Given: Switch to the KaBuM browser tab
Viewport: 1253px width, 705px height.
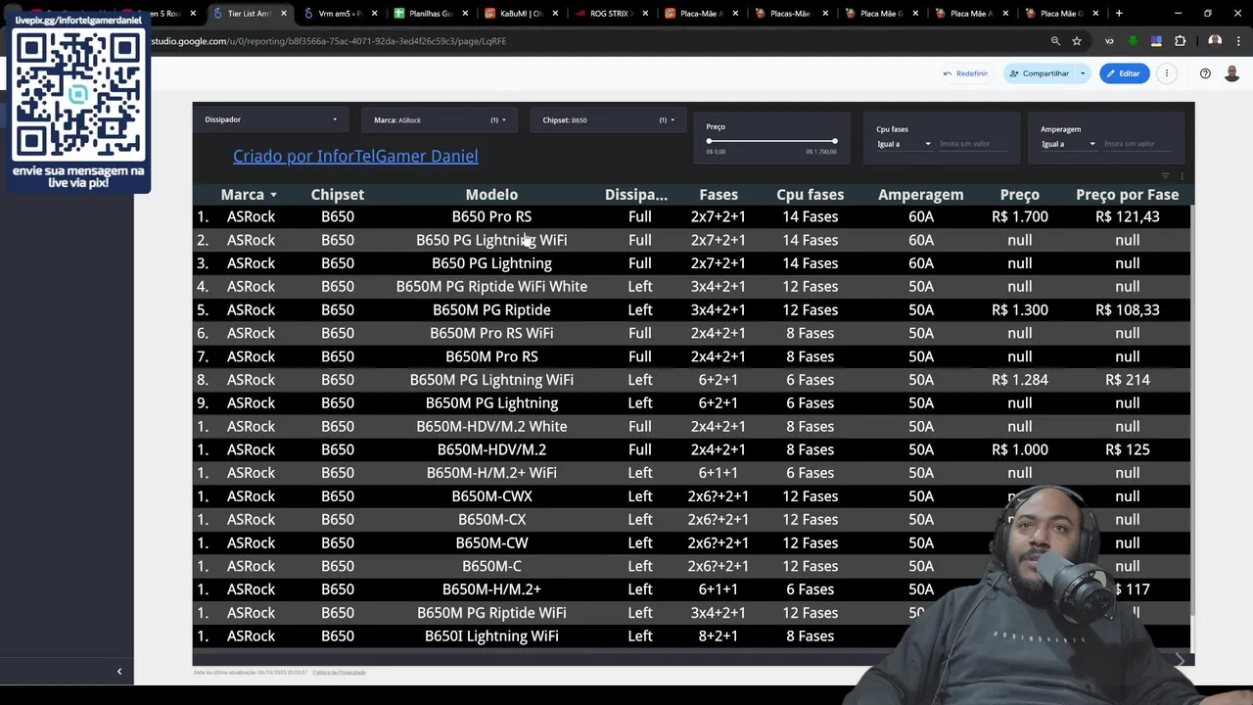Looking at the screenshot, I should coord(519,14).
